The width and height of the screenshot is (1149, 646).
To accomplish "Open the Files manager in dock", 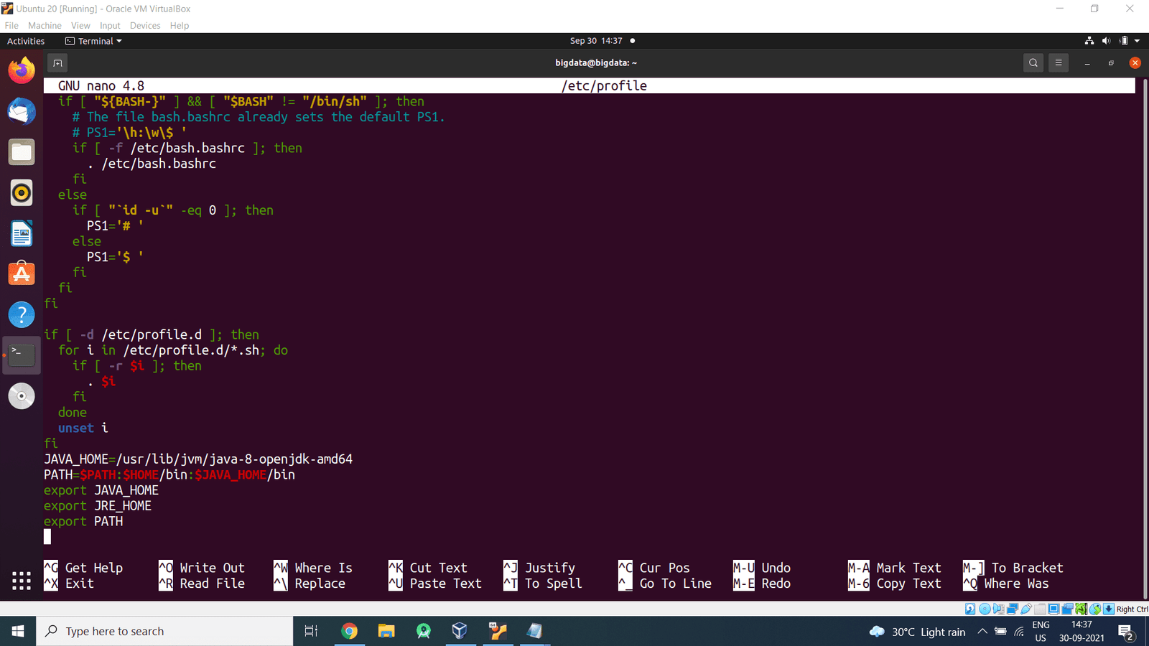I will pos(22,152).
